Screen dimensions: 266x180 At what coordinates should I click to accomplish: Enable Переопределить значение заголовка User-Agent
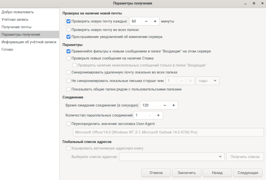[69, 123]
